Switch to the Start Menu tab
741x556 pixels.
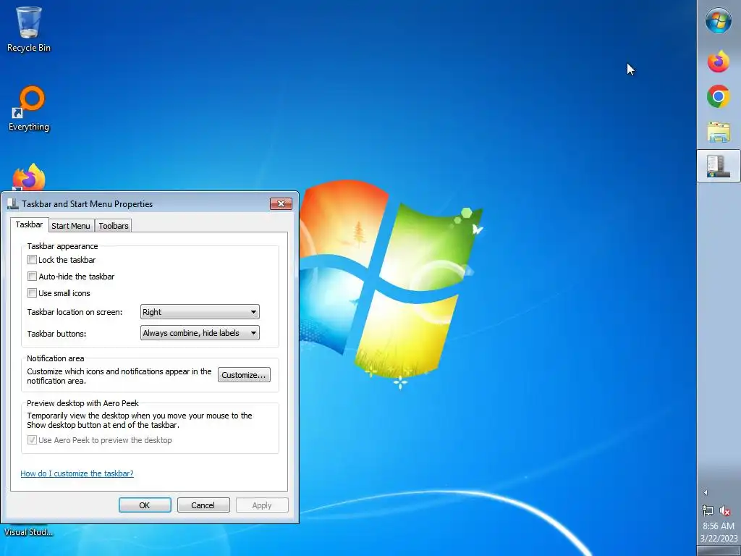pos(71,226)
